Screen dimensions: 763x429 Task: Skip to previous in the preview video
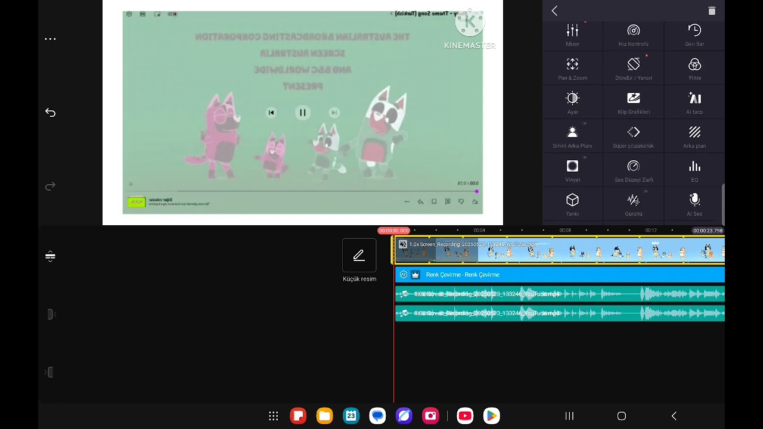(x=271, y=113)
